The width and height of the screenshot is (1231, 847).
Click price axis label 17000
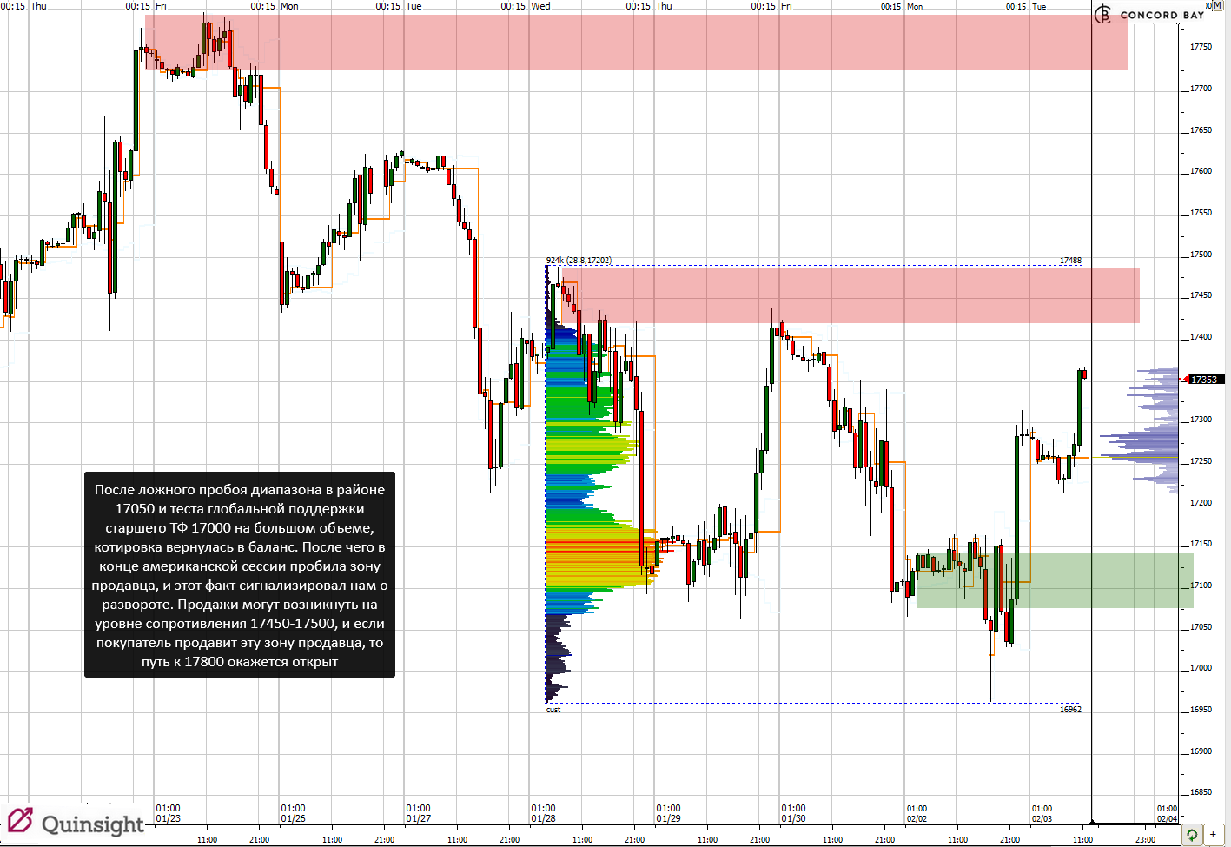coord(1201,668)
